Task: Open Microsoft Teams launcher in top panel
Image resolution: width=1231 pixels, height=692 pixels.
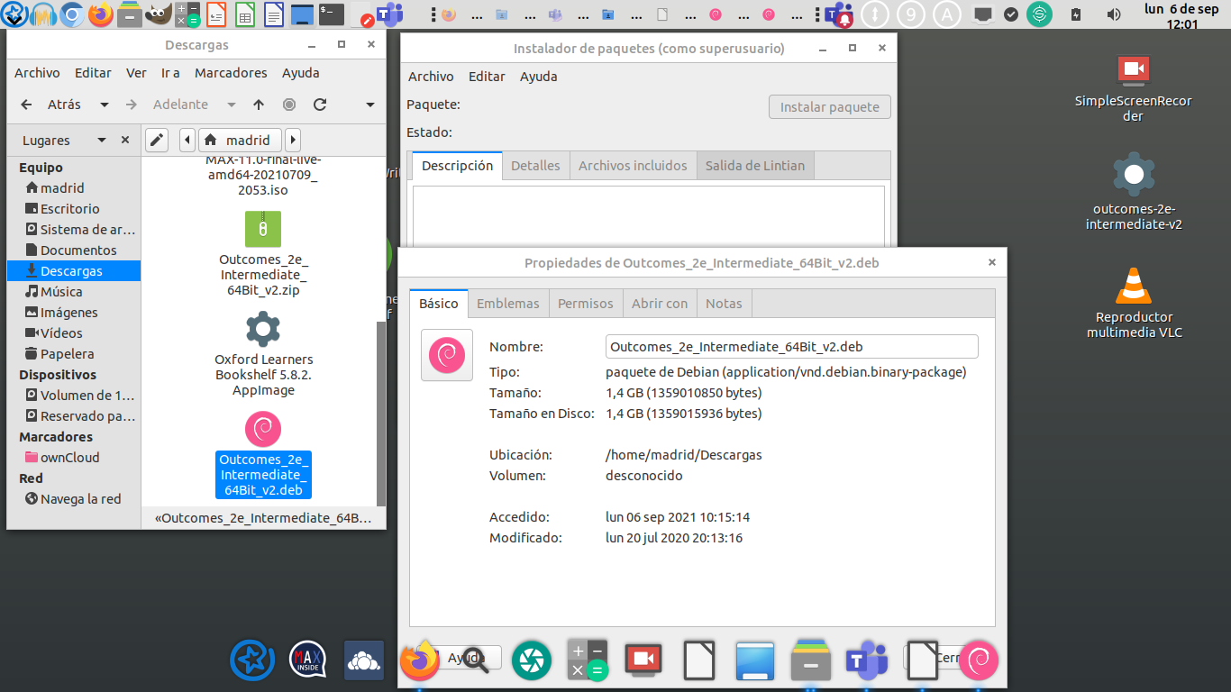Action: pyautogui.click(x=389, y=14)
